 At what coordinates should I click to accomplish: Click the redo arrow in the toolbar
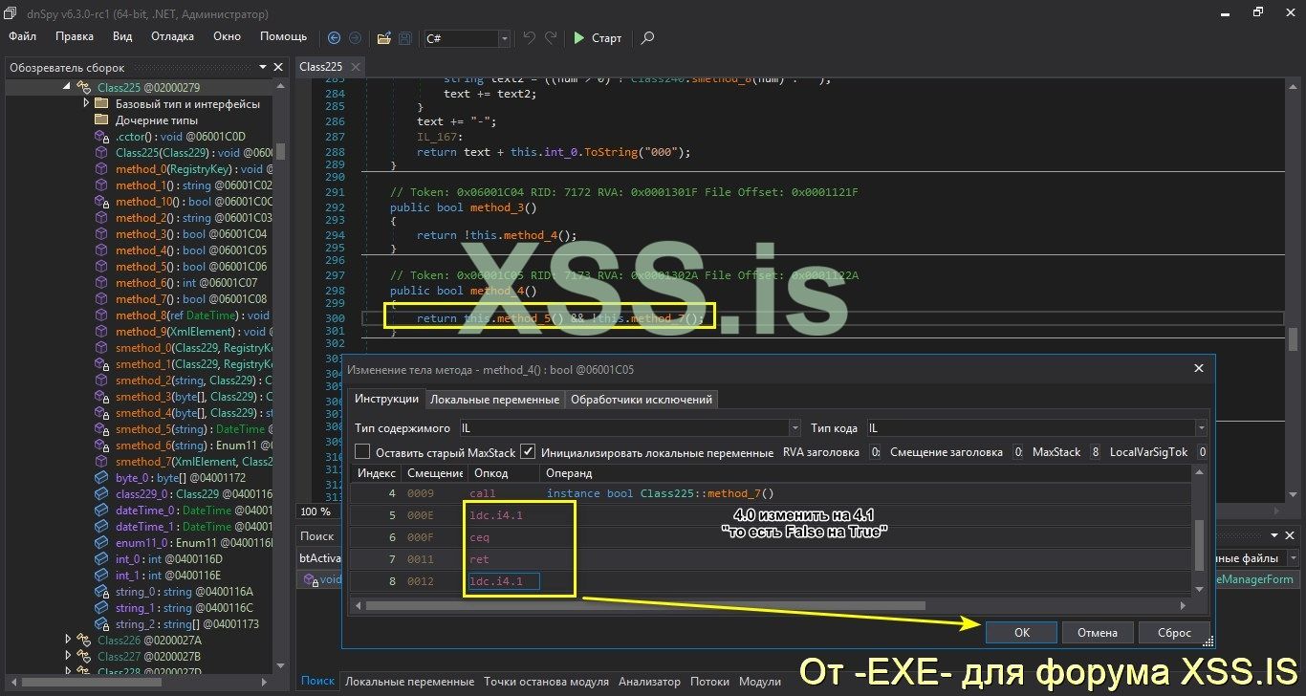pyautogui.click(x=551, y=38)
